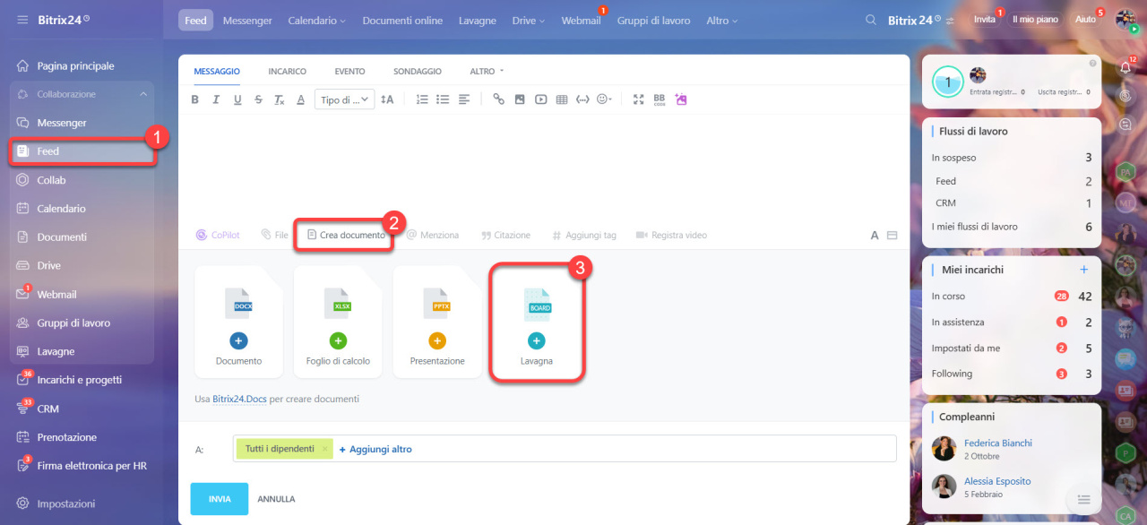1147x525 pixels.
Task: Insert a hyperlink
Action: (x=499, y=99)
